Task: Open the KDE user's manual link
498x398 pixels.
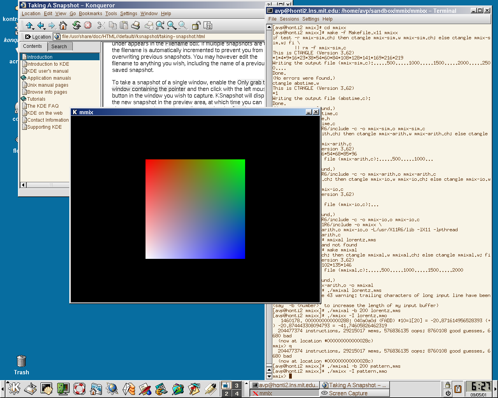Action: [x=47, y=71]
